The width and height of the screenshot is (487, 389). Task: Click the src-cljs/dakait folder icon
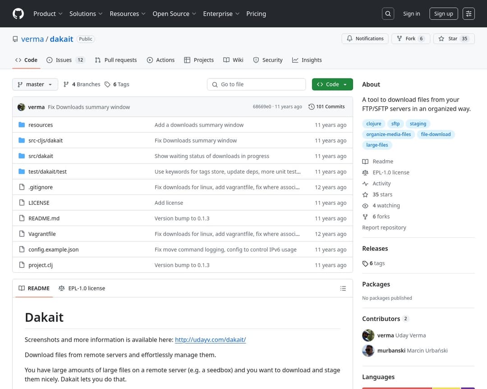pyautogui.click(x=22, y=140)
